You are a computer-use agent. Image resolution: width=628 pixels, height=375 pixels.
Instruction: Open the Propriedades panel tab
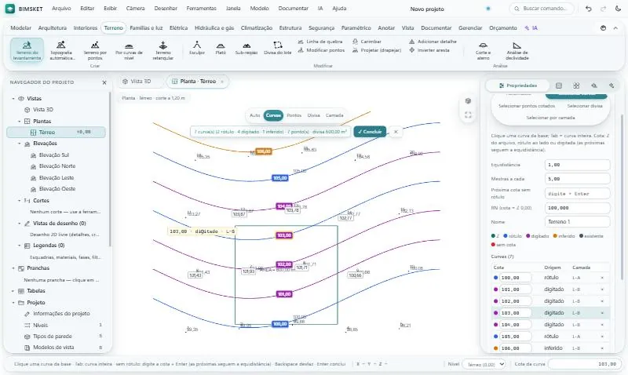(517, 86)
